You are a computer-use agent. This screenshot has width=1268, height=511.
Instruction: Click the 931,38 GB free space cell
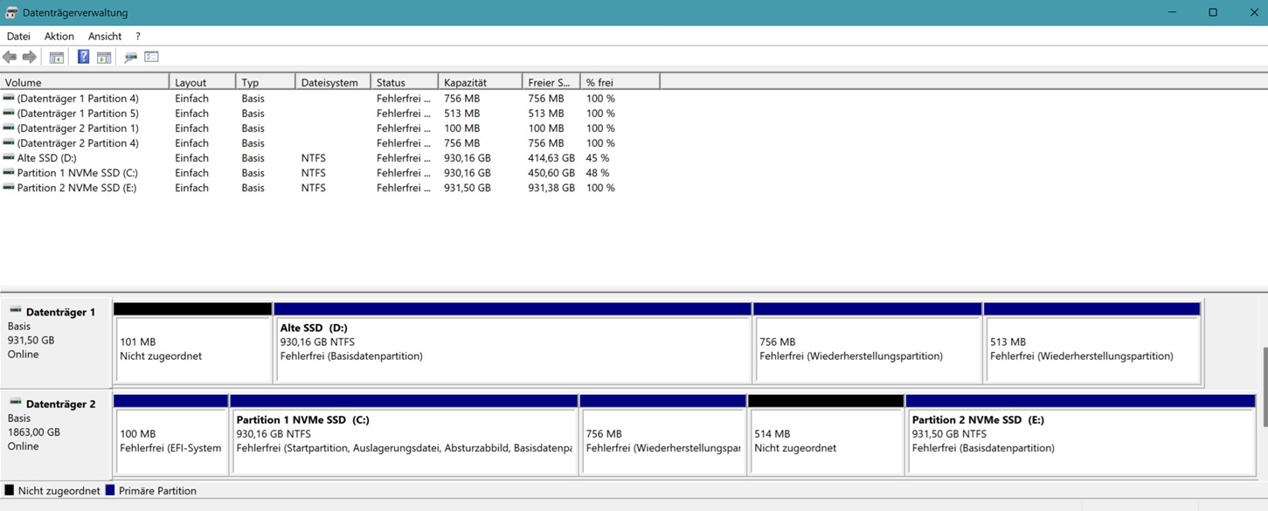(551, 188)
